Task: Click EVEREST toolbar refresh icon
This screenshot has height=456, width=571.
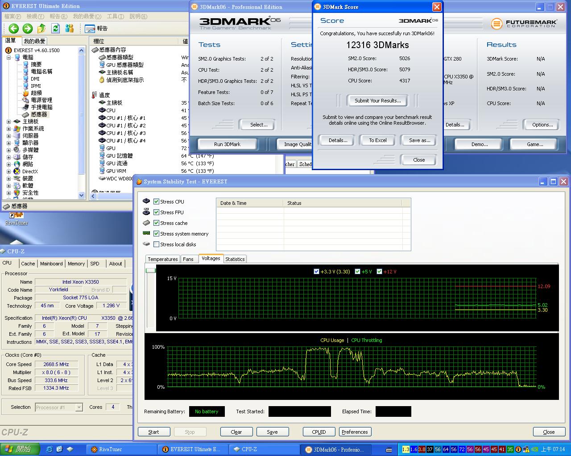Action: [x=55, y=28]
